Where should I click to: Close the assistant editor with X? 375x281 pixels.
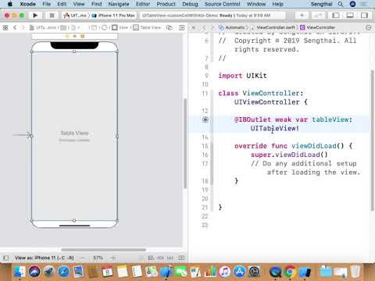193,27
